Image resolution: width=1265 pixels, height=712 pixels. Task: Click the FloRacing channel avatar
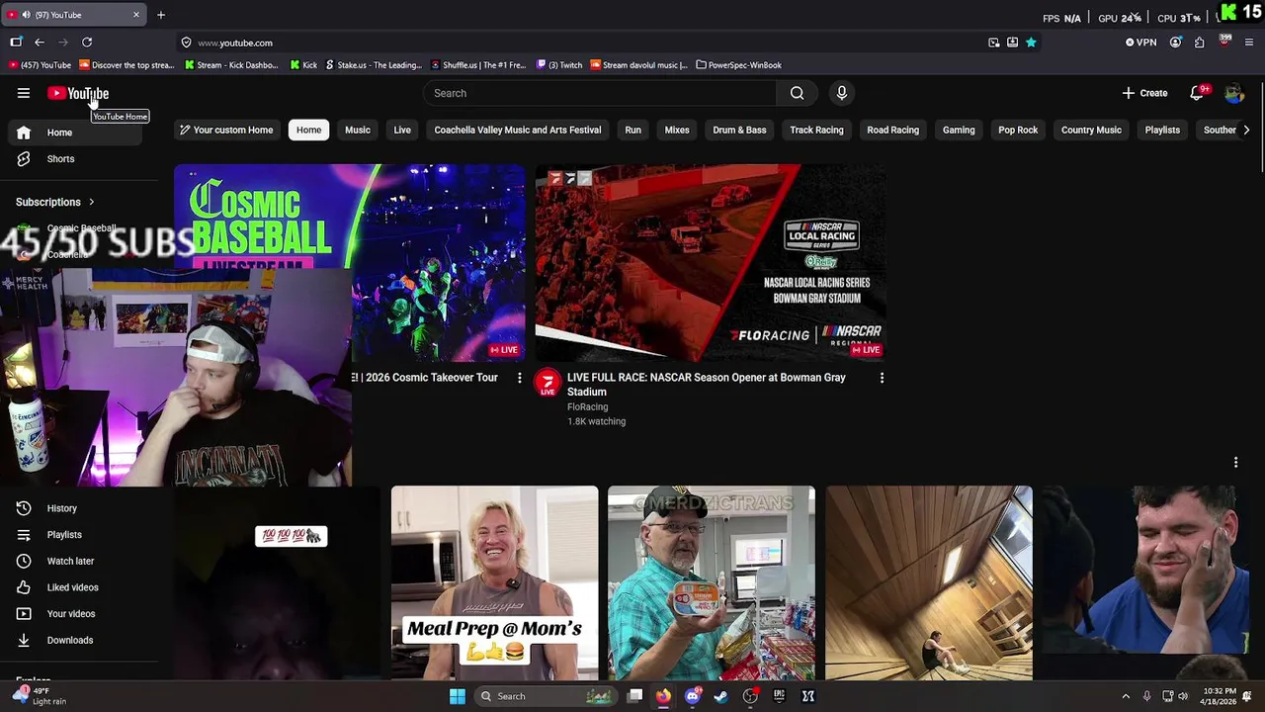tap(548, 383)
